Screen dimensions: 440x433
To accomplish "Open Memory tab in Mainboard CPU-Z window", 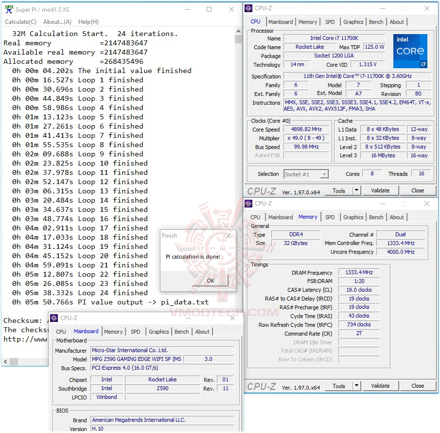I will (x=113, y=332).
